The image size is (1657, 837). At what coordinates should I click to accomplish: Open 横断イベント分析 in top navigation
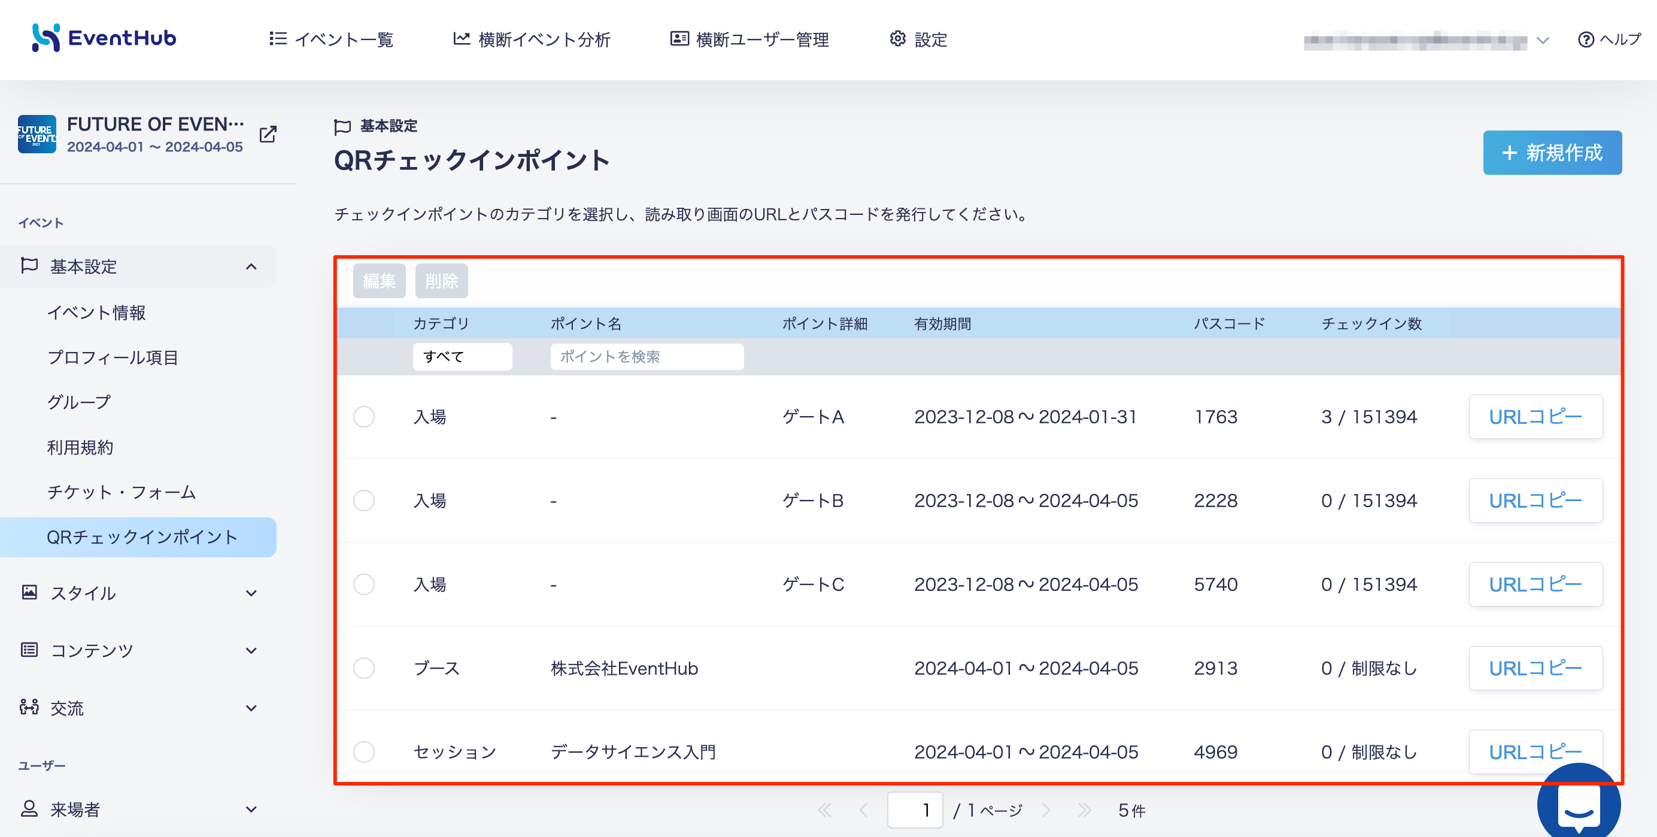[x=532, y=40]
